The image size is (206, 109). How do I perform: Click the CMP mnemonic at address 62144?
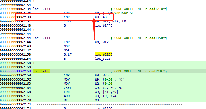67,42
